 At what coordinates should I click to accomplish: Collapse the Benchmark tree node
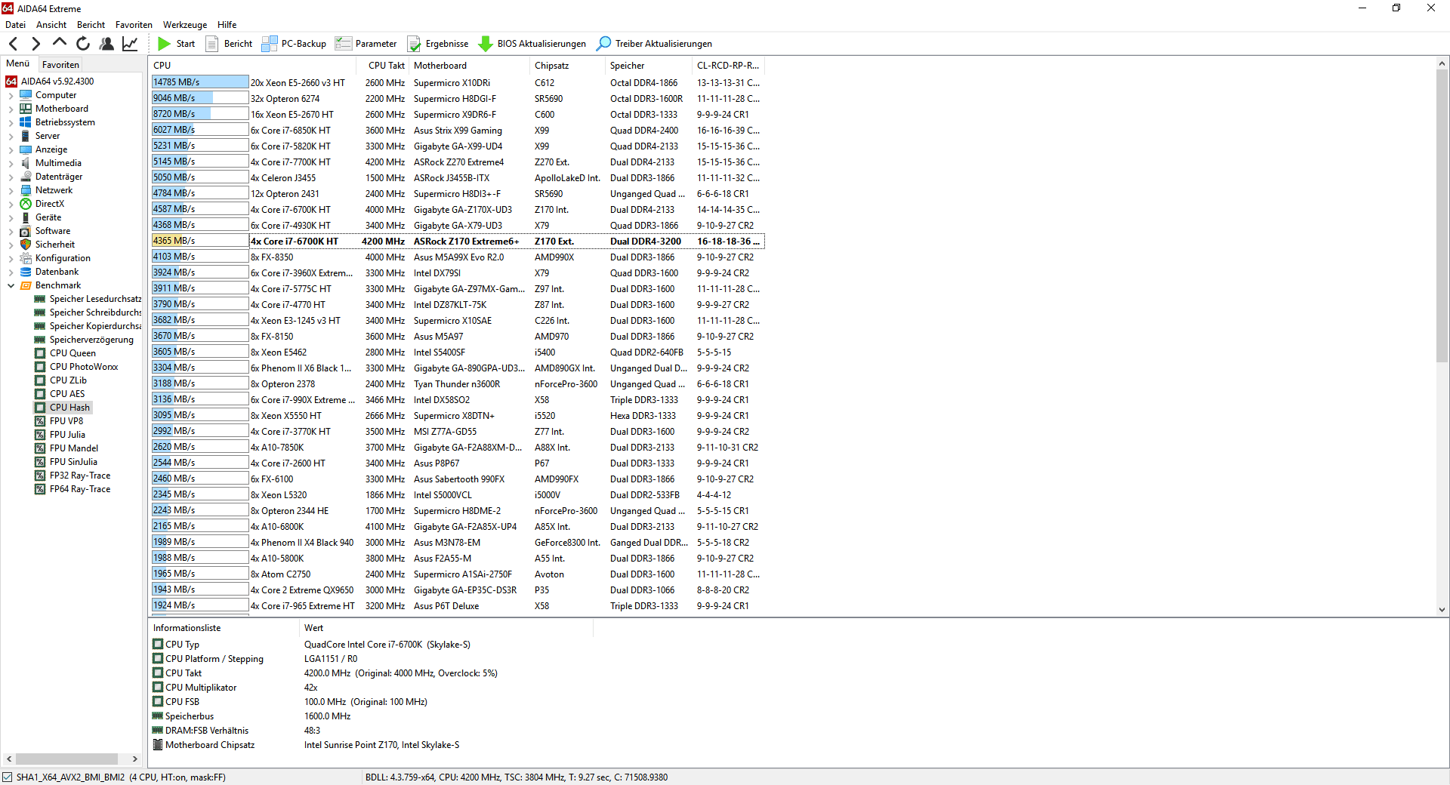[x=11, y=286]
